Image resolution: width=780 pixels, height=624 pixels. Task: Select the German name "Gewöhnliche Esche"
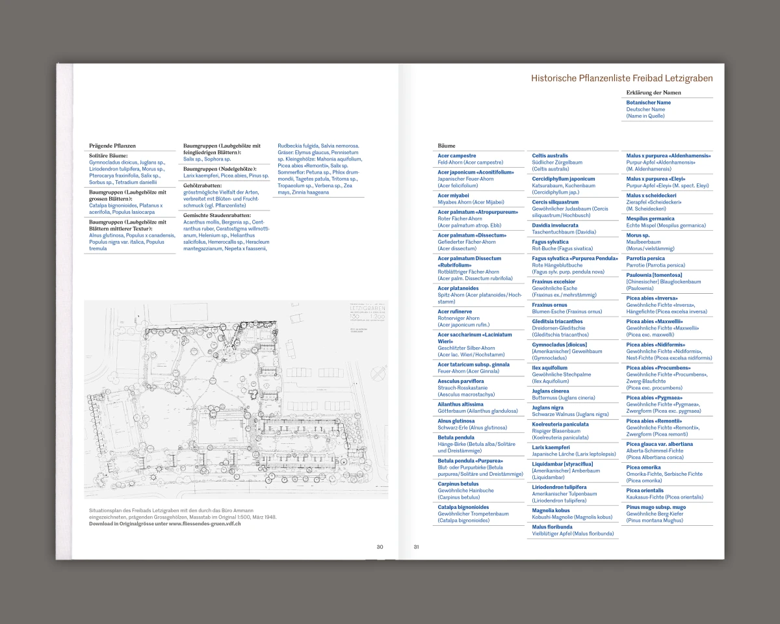554,289
